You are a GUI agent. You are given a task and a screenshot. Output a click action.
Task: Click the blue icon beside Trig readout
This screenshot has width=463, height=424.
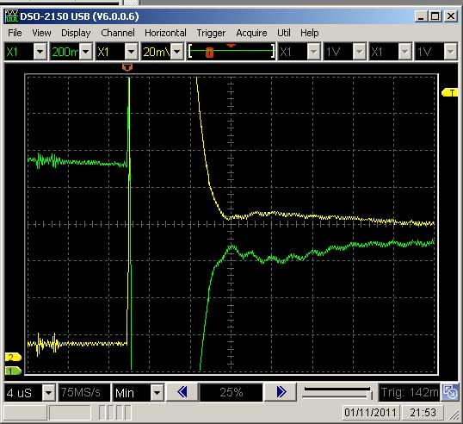450,393
